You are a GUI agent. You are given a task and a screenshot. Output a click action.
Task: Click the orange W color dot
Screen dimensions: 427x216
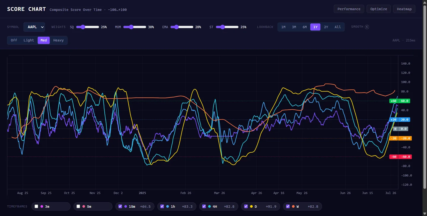293,207
